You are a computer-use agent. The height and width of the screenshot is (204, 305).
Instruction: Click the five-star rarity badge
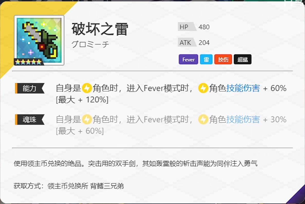(x=29, y=62)
